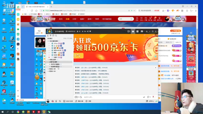Expand the channel ending in RNG
The width and height of the screenshot is (203, 114).
(x=48, y=69)
